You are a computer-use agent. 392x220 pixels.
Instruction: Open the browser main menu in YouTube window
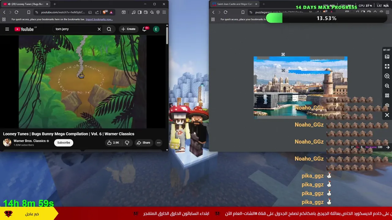click(x=164, y=12)
